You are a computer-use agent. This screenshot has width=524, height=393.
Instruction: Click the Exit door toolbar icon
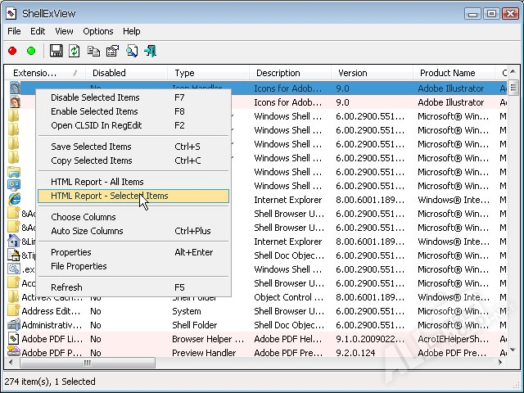click(150, 51)
